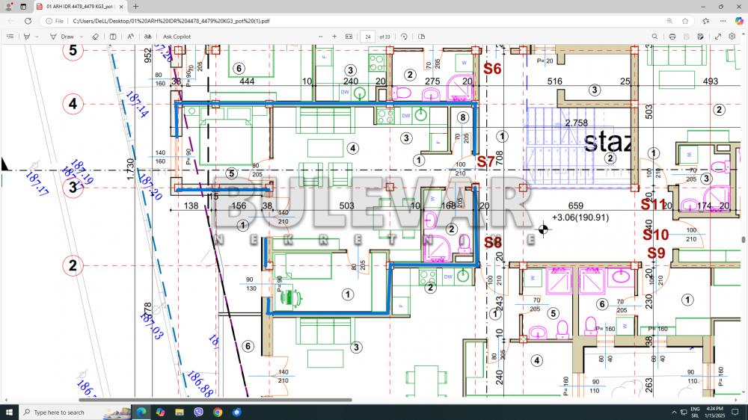Screen dimensions: 748x420
Task: Select the Erase tool in PDF toolbar
Action: click(95, 36)
